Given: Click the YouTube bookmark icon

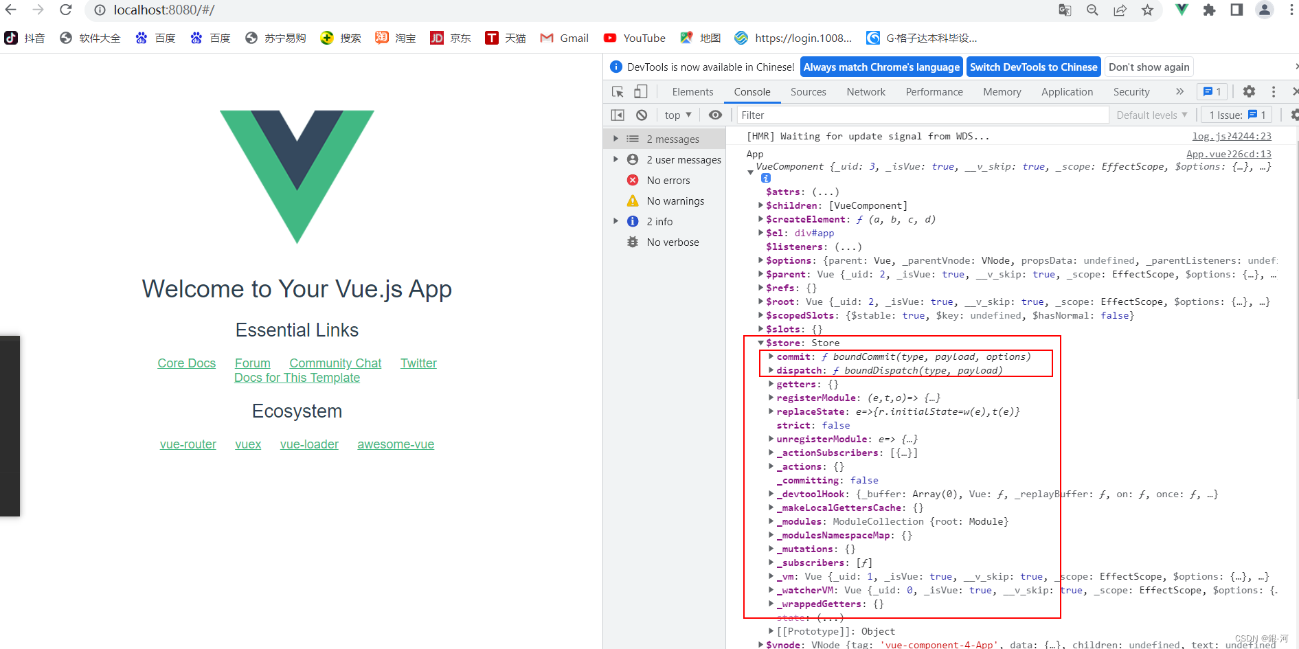Looking at the screenshot, I should click(609, 38).
